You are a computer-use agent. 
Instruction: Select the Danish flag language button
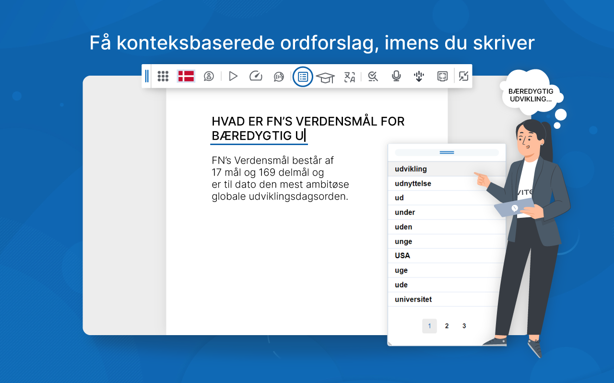186,76
